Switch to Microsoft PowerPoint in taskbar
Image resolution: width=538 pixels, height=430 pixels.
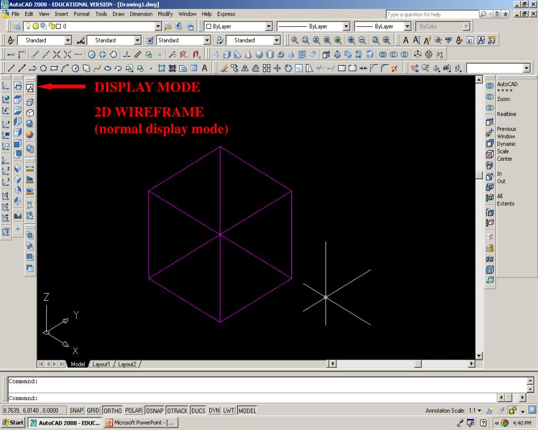click(x=140, y=423)
